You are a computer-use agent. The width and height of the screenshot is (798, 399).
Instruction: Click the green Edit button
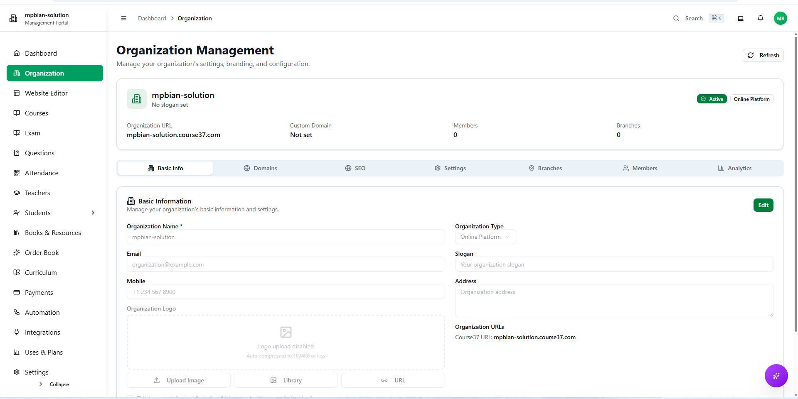(763, 205)
